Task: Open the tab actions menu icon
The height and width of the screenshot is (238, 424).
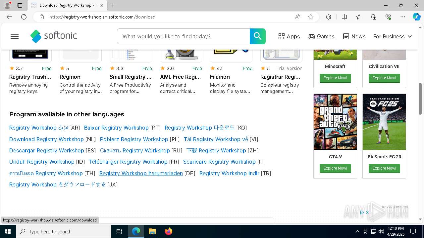Action: [x=20, y=5]
